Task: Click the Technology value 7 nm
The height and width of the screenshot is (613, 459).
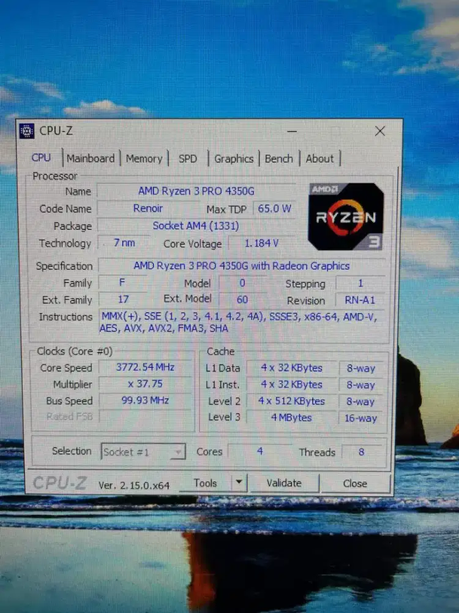Action: point(124,243)
